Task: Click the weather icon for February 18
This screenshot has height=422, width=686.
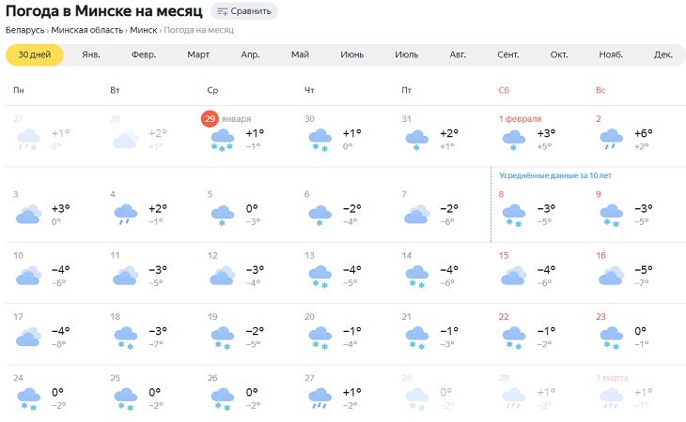Action: tap(125, 338)
